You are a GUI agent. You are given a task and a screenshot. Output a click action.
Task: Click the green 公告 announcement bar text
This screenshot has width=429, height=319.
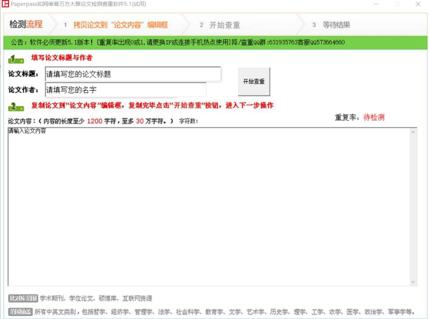(178, 43)
